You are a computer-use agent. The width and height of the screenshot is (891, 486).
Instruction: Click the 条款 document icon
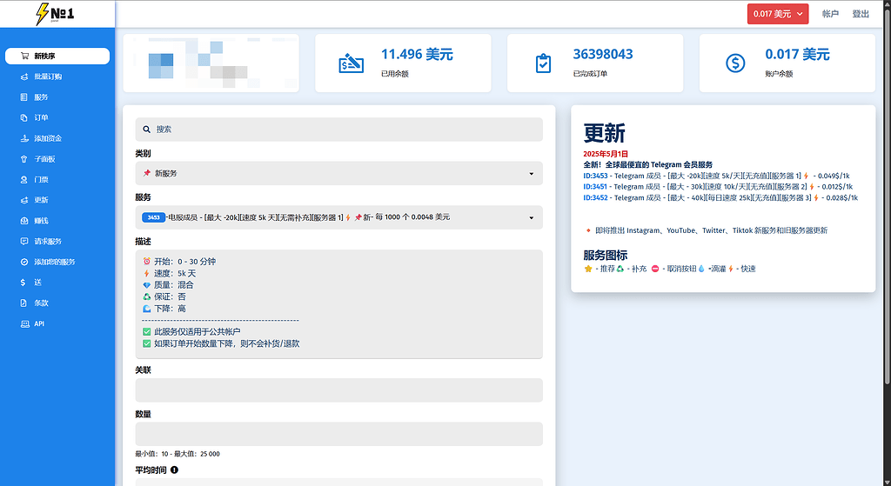tap(23, 303)
